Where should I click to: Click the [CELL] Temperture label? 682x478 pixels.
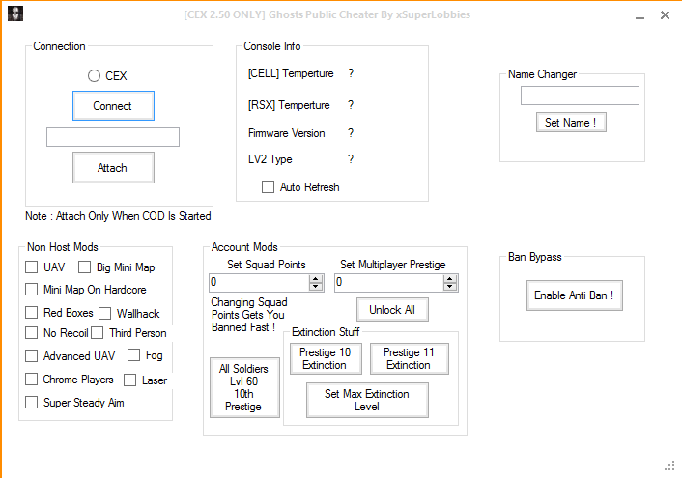point(291,73)
